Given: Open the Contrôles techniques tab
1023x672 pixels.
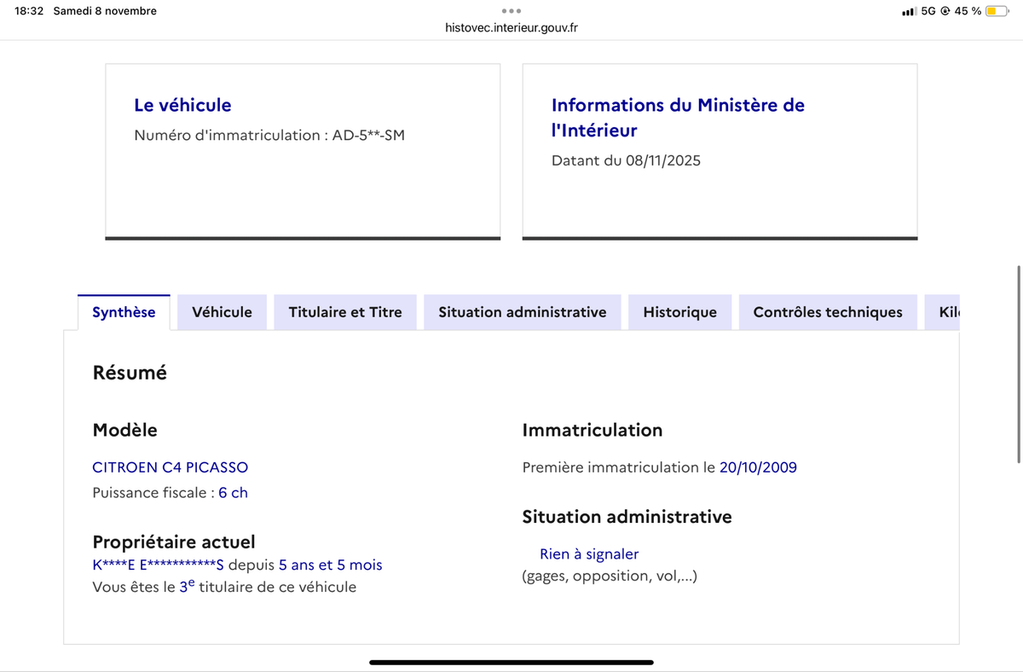Looking at the screenshot, I should tap(828, 312).
